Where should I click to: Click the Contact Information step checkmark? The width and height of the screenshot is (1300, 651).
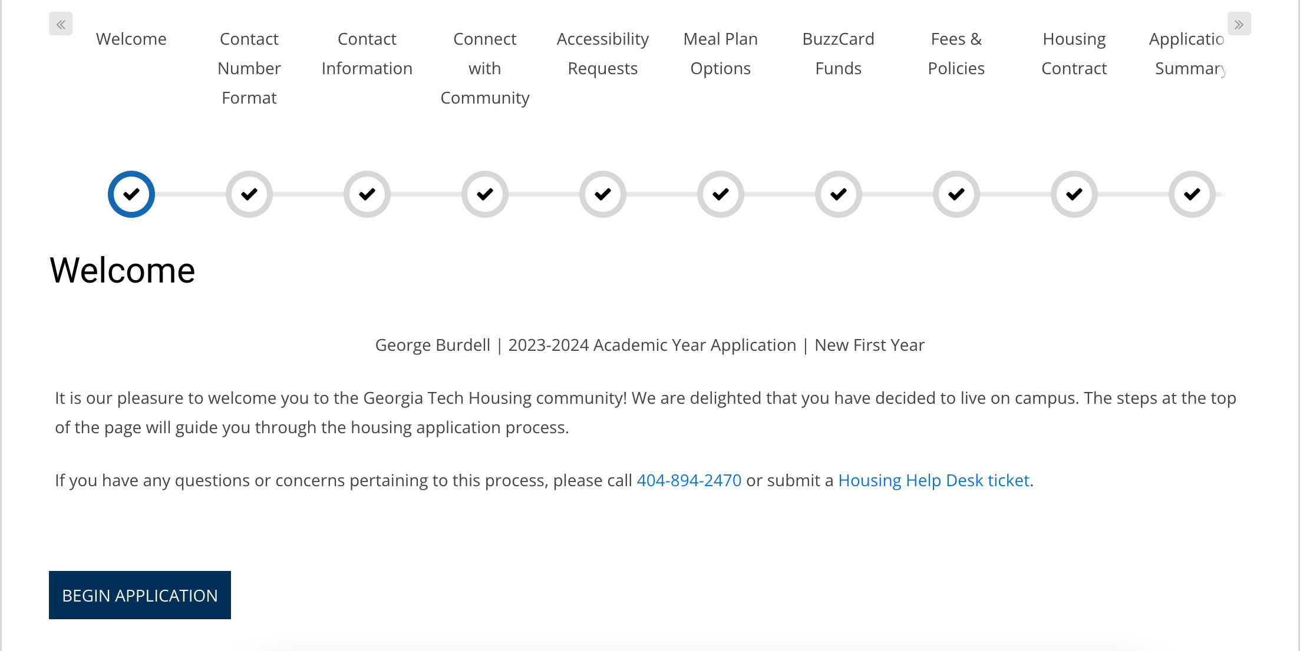(x=367, y=194)
